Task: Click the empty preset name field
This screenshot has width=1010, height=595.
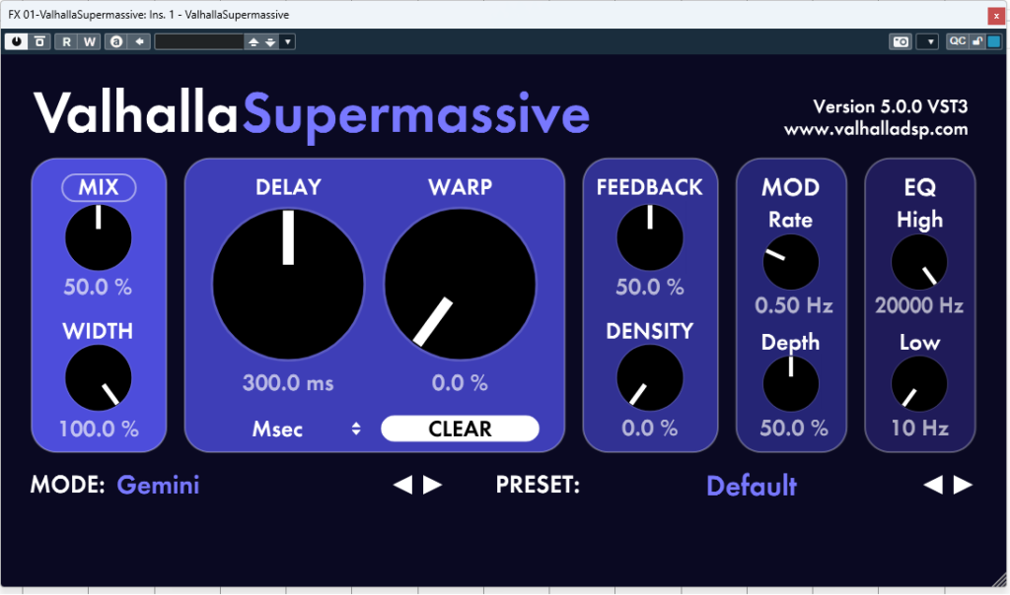Action: point(199,41)
